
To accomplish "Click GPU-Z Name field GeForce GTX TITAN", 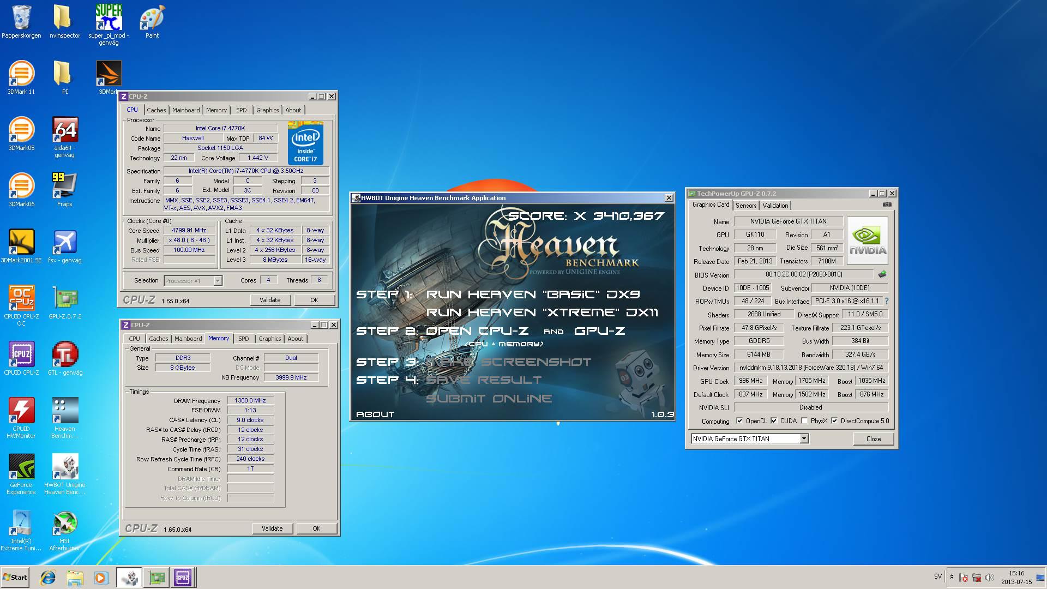I will coord(788,221).
